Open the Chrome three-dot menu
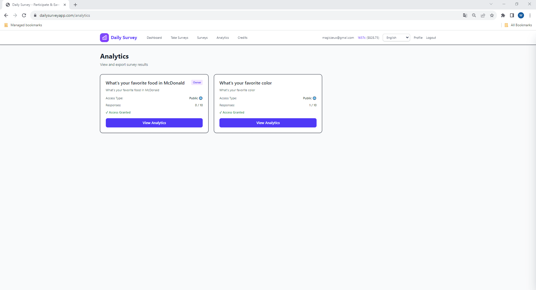Image resolution: width=536 pixels, height=290 pixels. point(530,15)
